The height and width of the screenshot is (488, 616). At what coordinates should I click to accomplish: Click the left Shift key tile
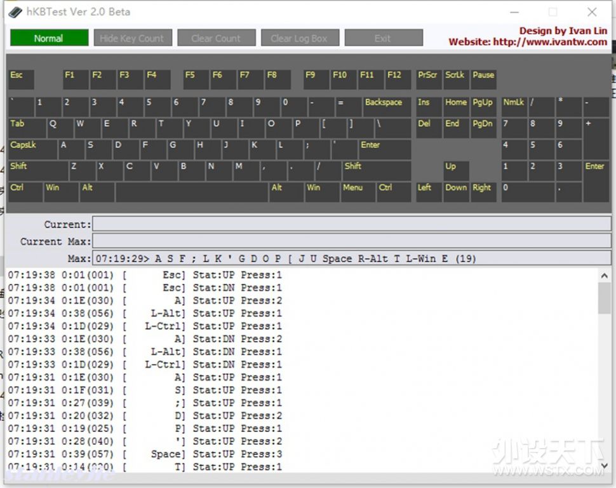tap(38, 171)
